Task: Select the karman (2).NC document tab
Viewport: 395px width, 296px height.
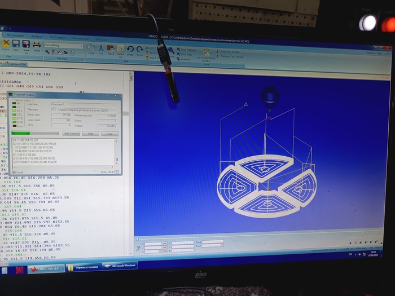Action: click(18, 64)
